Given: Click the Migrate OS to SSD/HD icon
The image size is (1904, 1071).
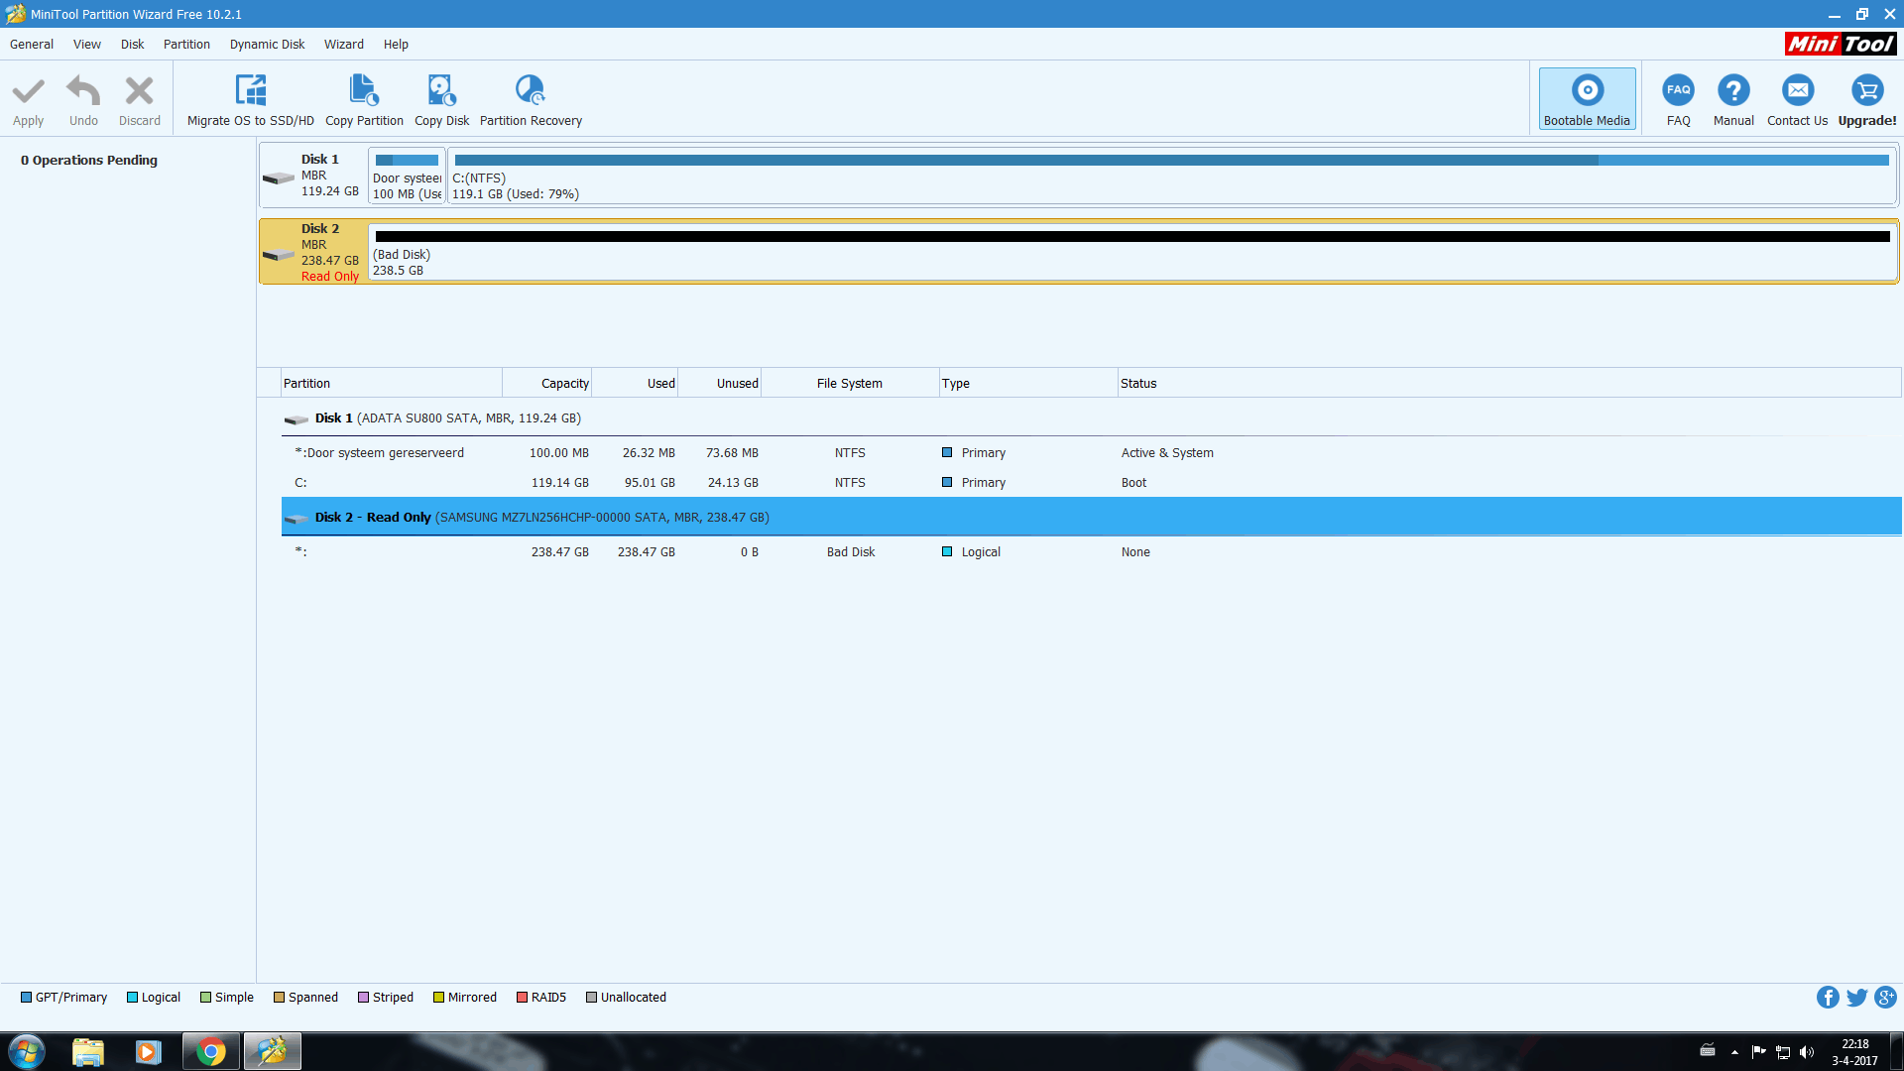Looking at the screenshot, I should click(250, 91).
